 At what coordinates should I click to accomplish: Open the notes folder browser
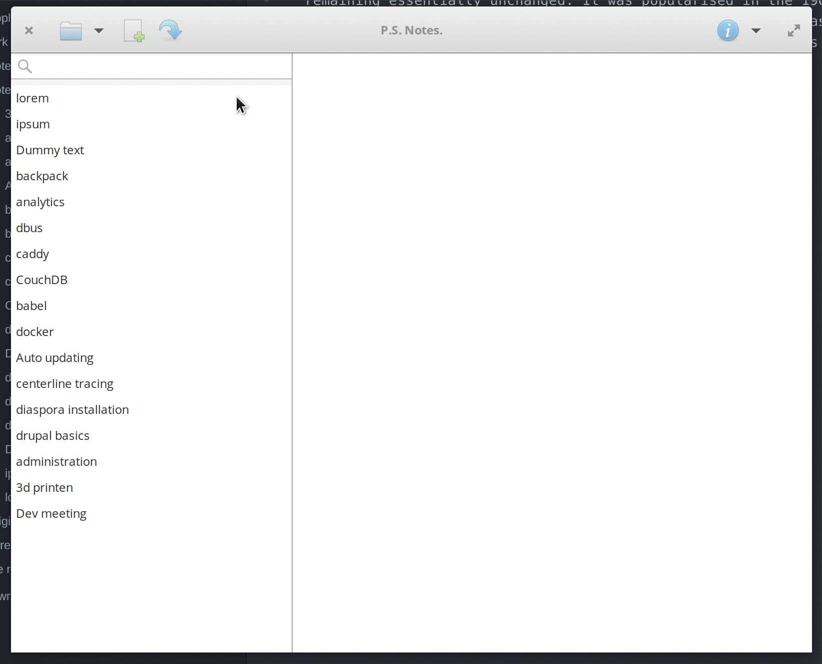click(x=70, y=30)
